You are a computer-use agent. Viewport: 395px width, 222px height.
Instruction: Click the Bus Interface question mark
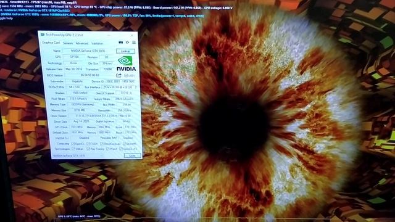tap(136, 87)
